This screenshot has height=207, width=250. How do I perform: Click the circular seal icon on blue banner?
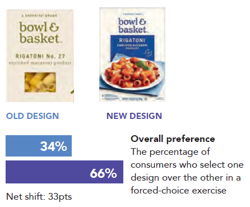[x=149, y=53]
